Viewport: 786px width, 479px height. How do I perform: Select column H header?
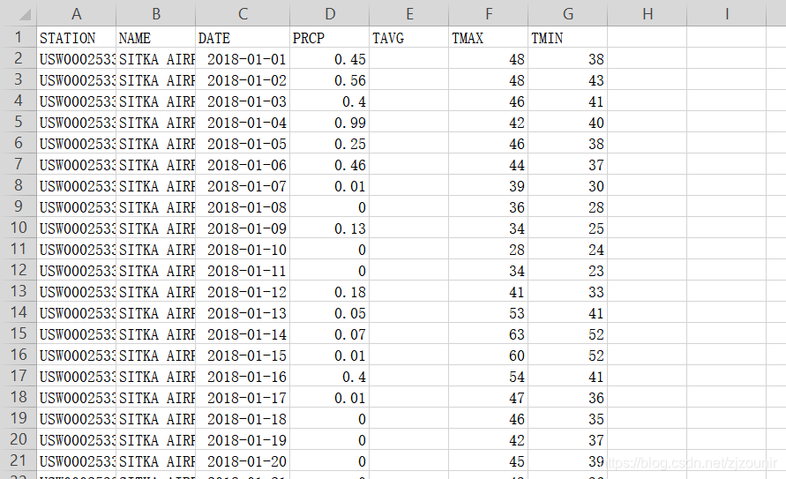pyautogui.click(x=648, y=13)
